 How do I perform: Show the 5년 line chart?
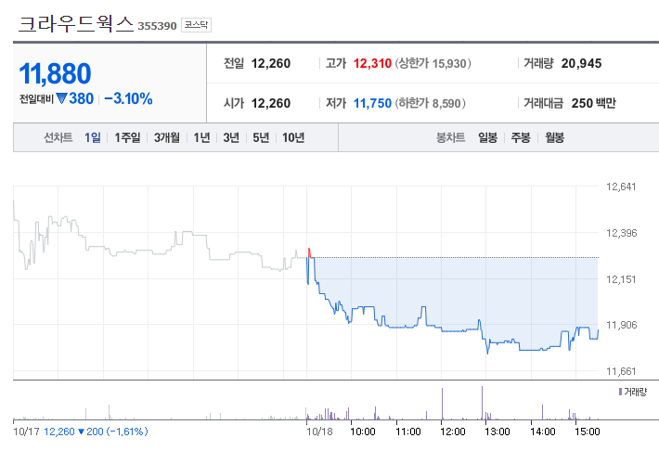pos(261,137)
